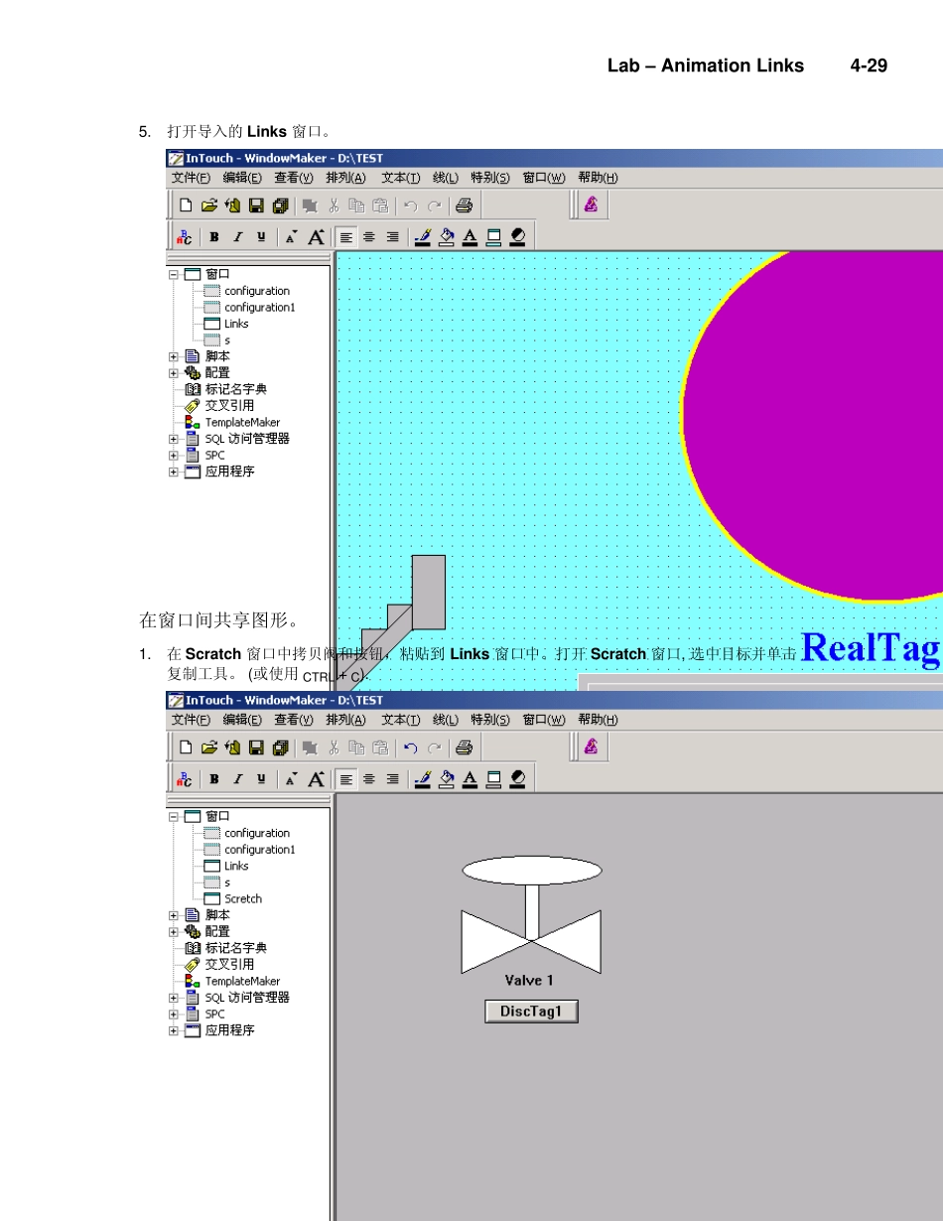Open 文件(F) menu in upper screenshot
Image resolution: width=943 pixels, height=1221 pixels.
tap(191, 178)
